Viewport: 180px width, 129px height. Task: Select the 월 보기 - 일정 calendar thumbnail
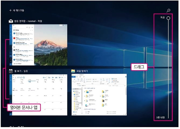click(x=38, y=95)
